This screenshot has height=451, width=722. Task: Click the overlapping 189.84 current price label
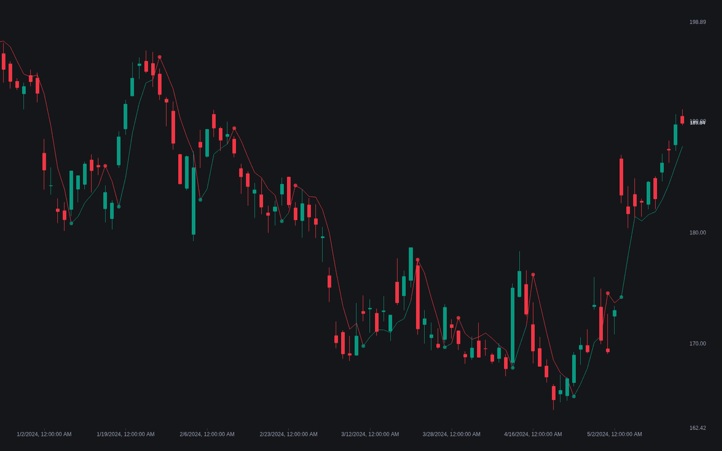pyautogui.click(x=697, y=122)
